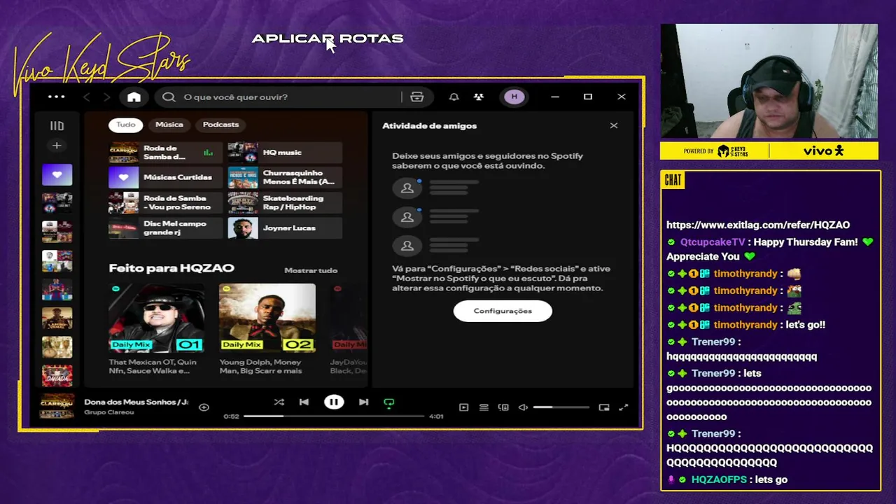Click the 'Atividade de amigos' title
This screenshot has height=504, width=896.
point(429,126)
